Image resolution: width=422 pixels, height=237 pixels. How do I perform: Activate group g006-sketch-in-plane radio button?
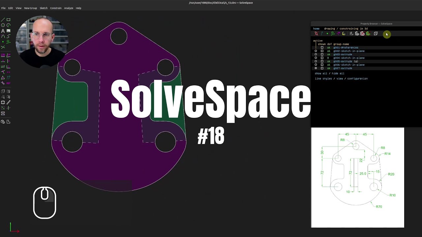point(316,65)
